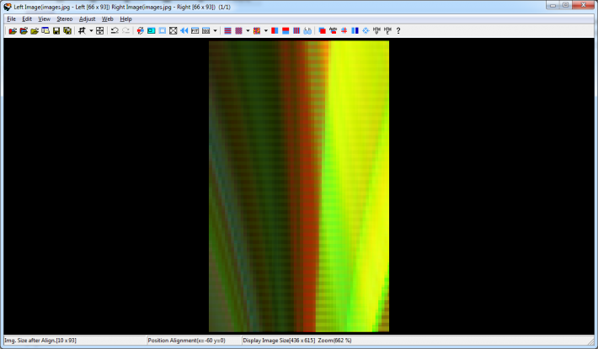Open the View menu
The image size is (598, 349).
pyautogui.click(x=45, y=19)
